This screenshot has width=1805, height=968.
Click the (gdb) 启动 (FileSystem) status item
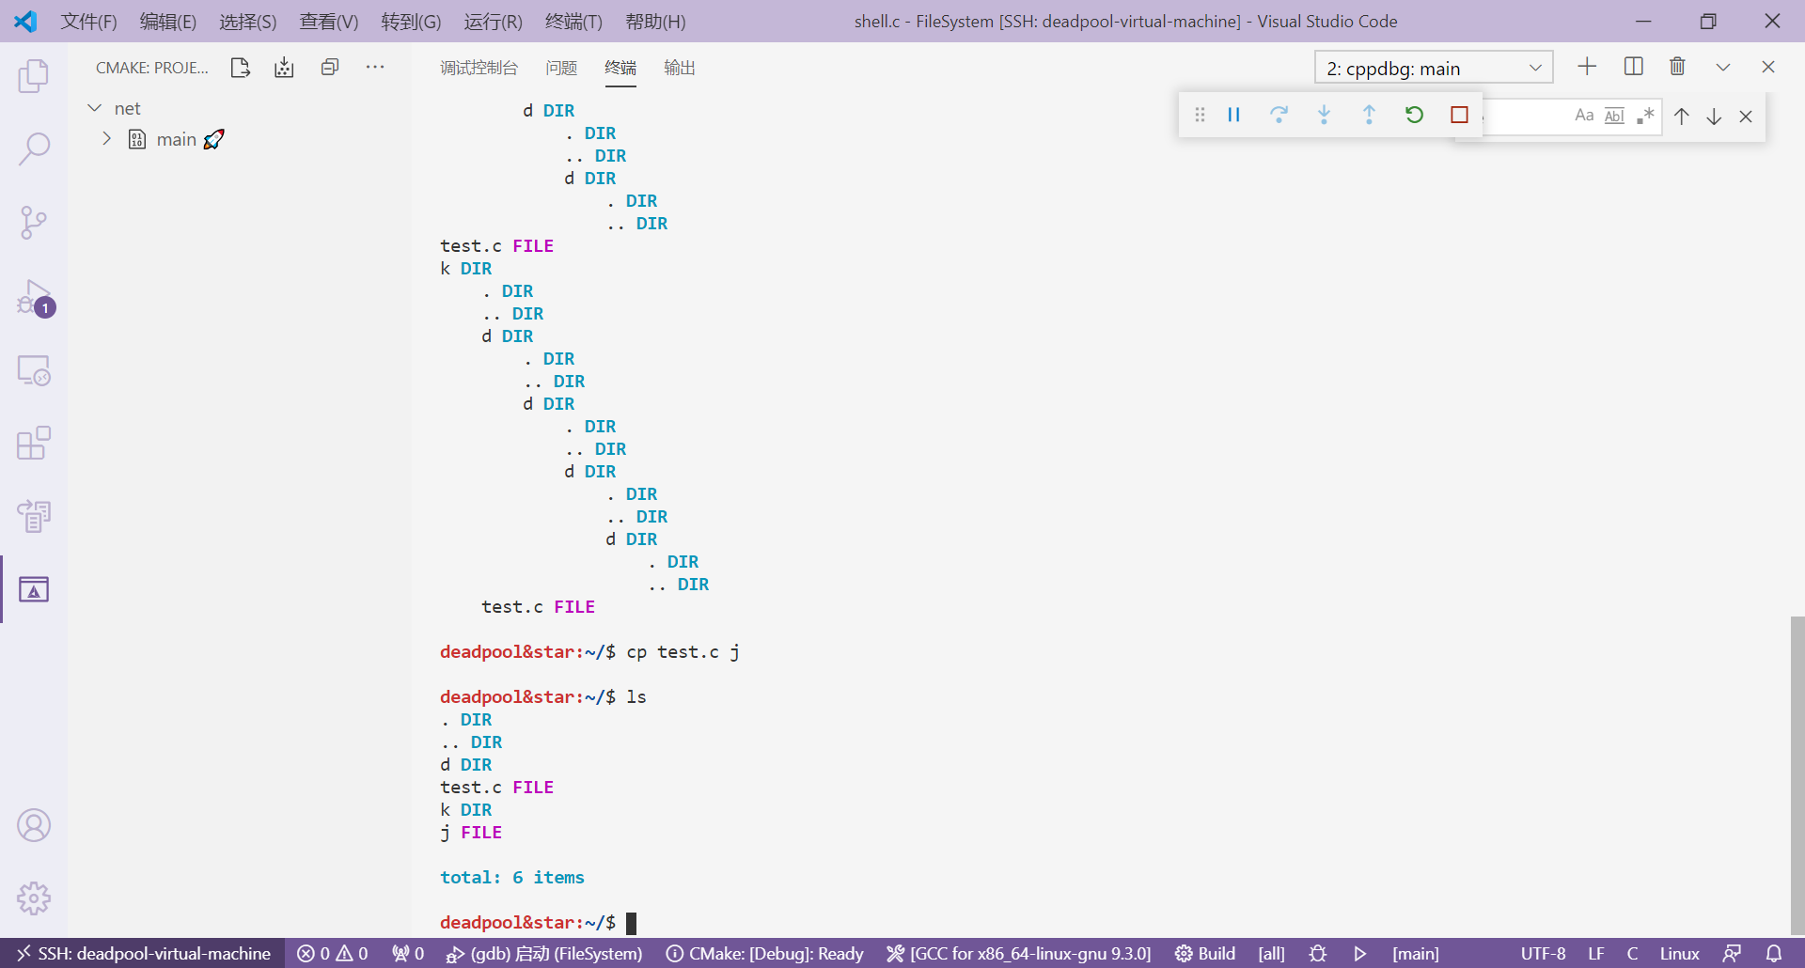[x=544, y=953]
